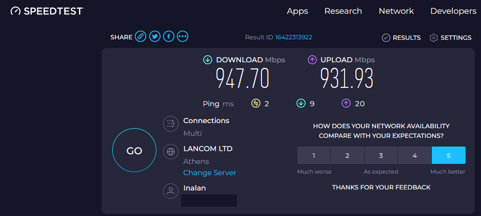Open the Research menu

pyautogui.click(x=343, y=11)
